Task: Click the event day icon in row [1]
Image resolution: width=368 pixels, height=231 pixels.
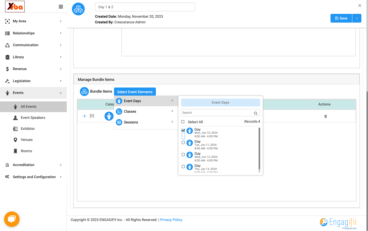Action: 109,116
